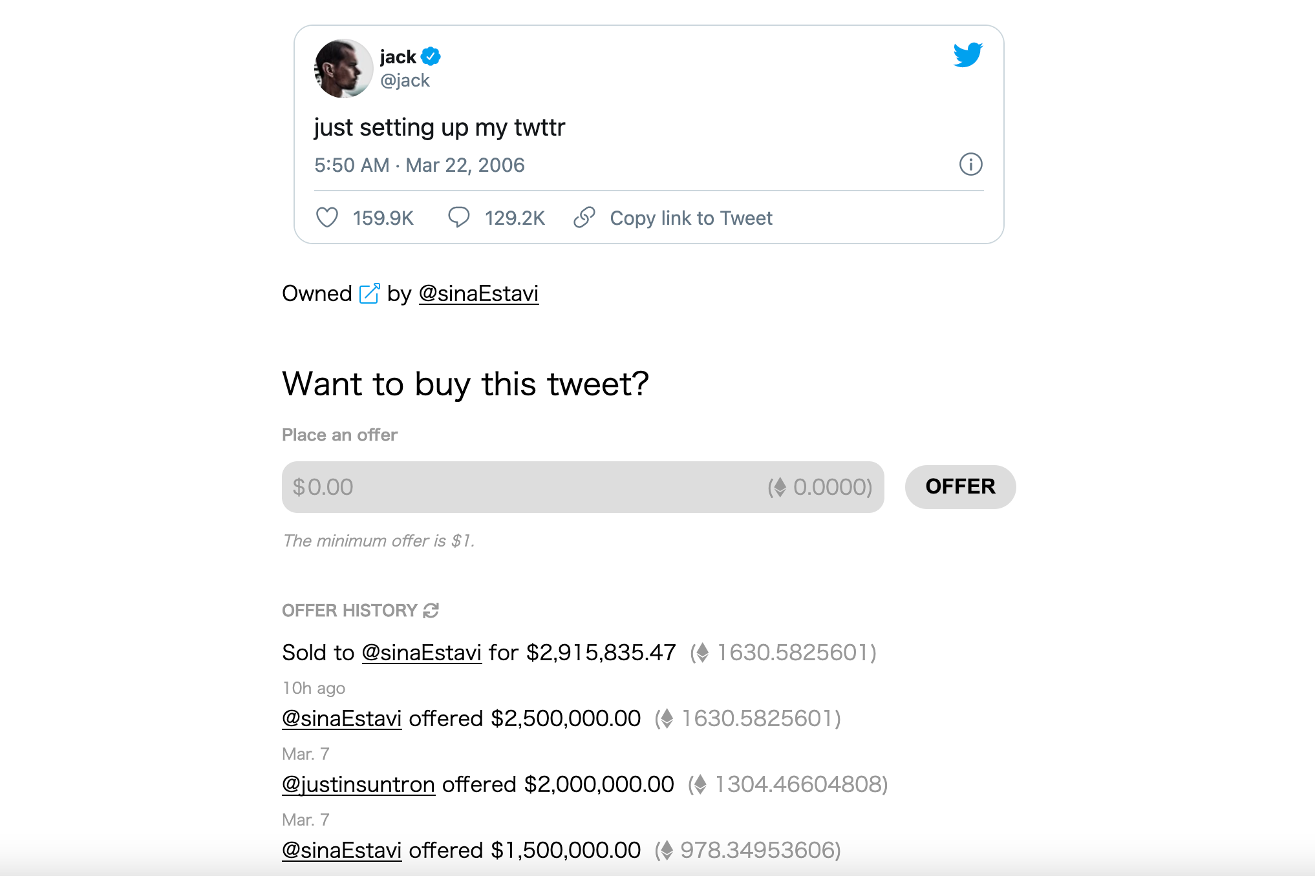Click the tweet info circle icon
Screen dimensions: 1315x876
pyautogui.click(x=970, y=165)
